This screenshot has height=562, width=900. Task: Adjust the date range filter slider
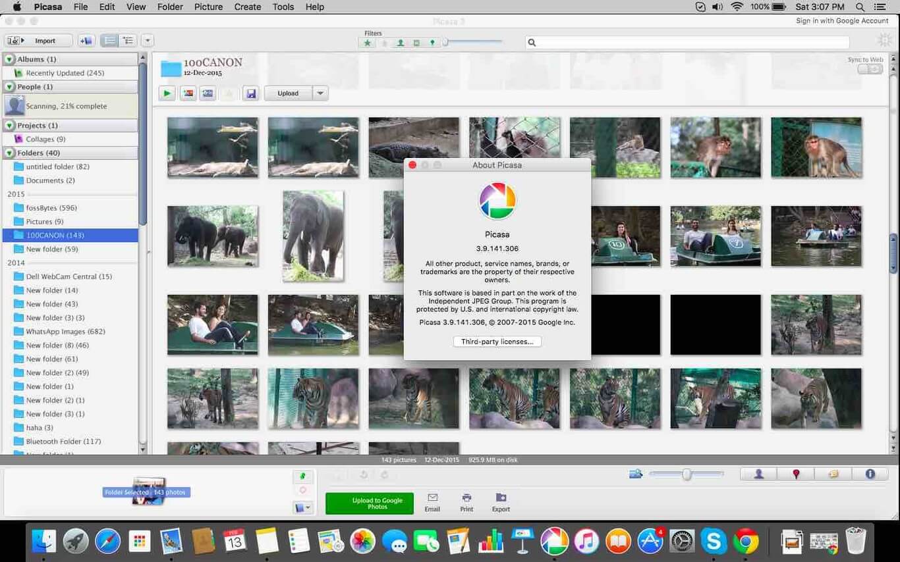tap(472, 42)
